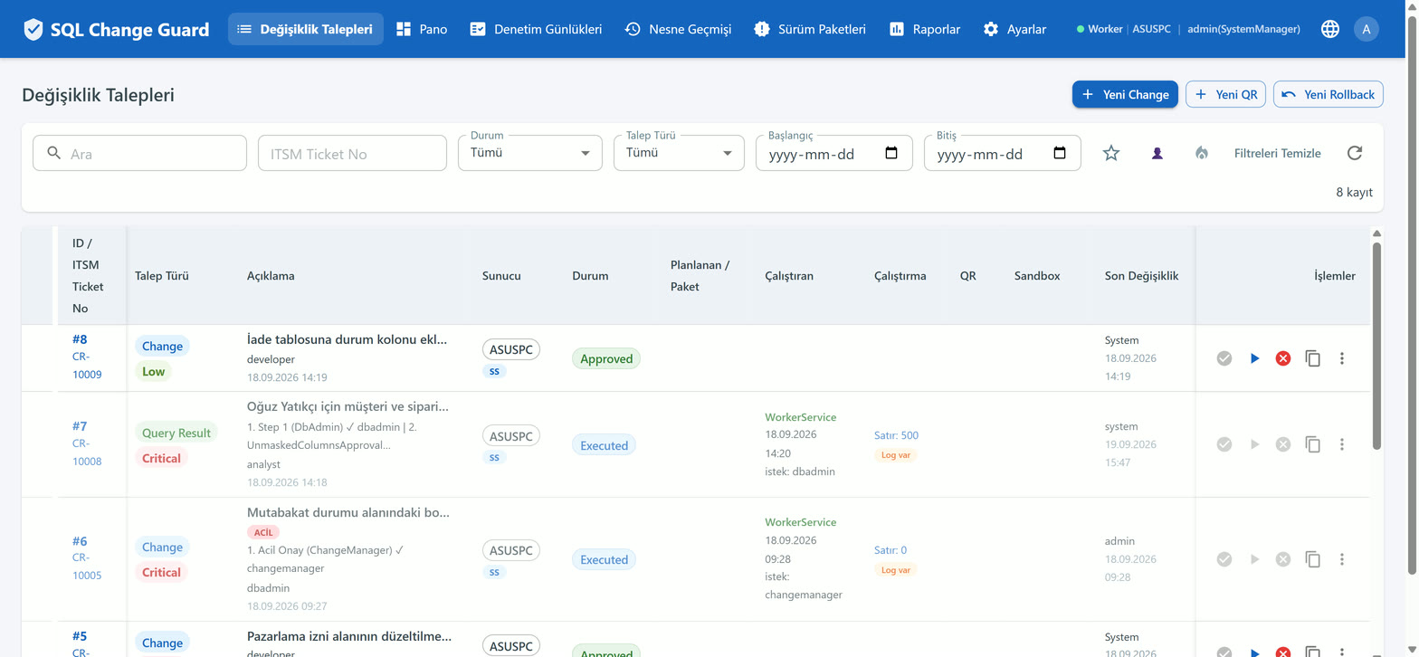Viewport: 1419px width, 657px height.
Task: Click Filtreleri Temizle to clear filters
Action: click(x=1277, y=153)
